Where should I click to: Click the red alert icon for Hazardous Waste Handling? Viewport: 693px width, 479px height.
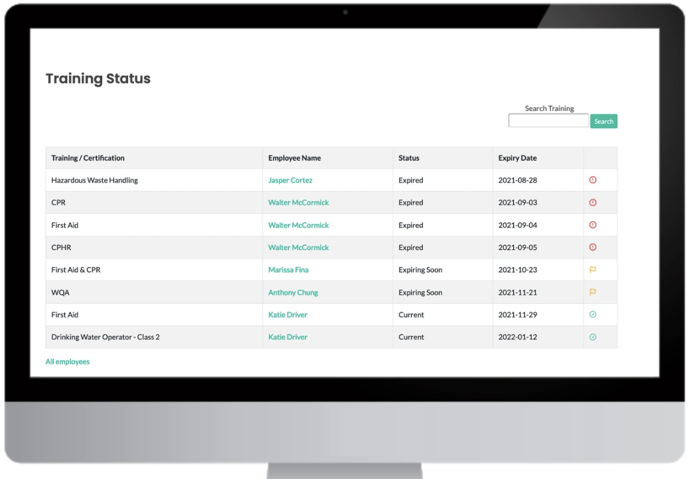click(x=592, y=179)
